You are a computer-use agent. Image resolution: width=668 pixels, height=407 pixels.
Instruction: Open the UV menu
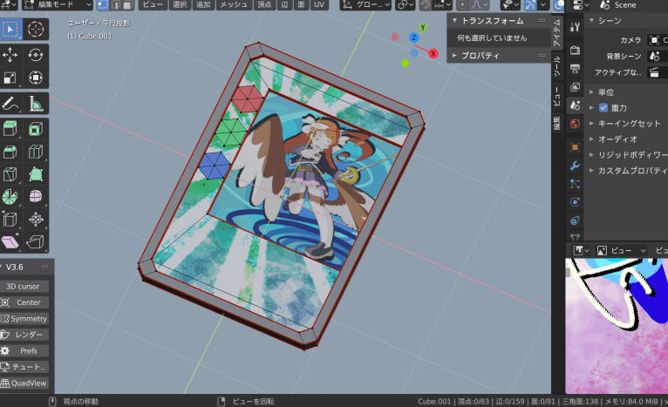[319, 5]
